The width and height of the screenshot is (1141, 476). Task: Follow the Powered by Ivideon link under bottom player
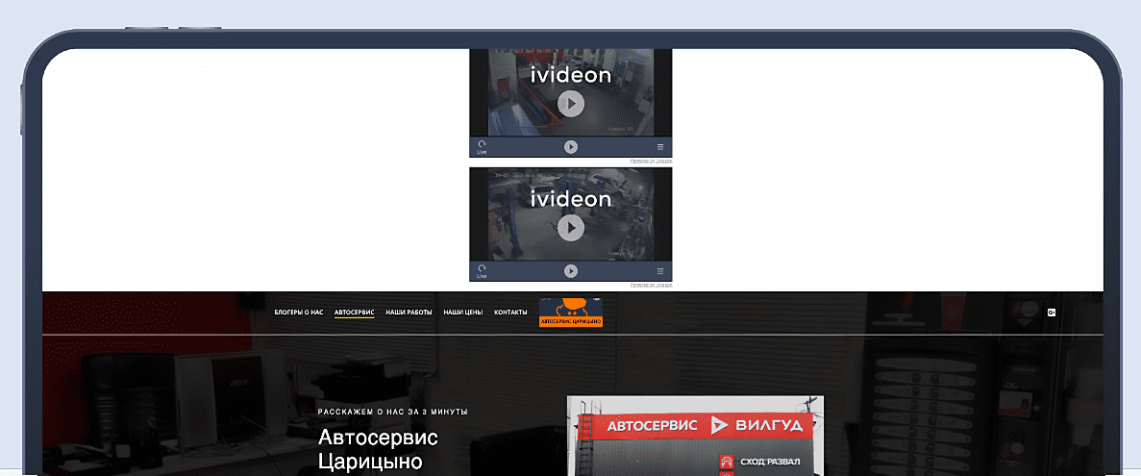click(651, 286)
